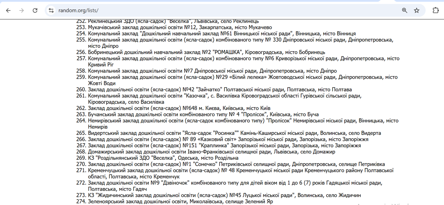This screenshot has width=444, height=205.
Task: Click item 260 "Зайчатко" Полтавської міської ради
Action: (220, 90)
